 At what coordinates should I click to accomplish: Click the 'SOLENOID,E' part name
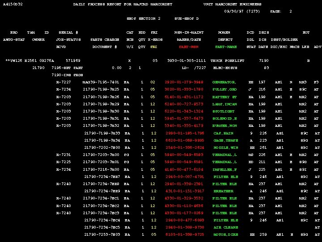click(224, 118)
